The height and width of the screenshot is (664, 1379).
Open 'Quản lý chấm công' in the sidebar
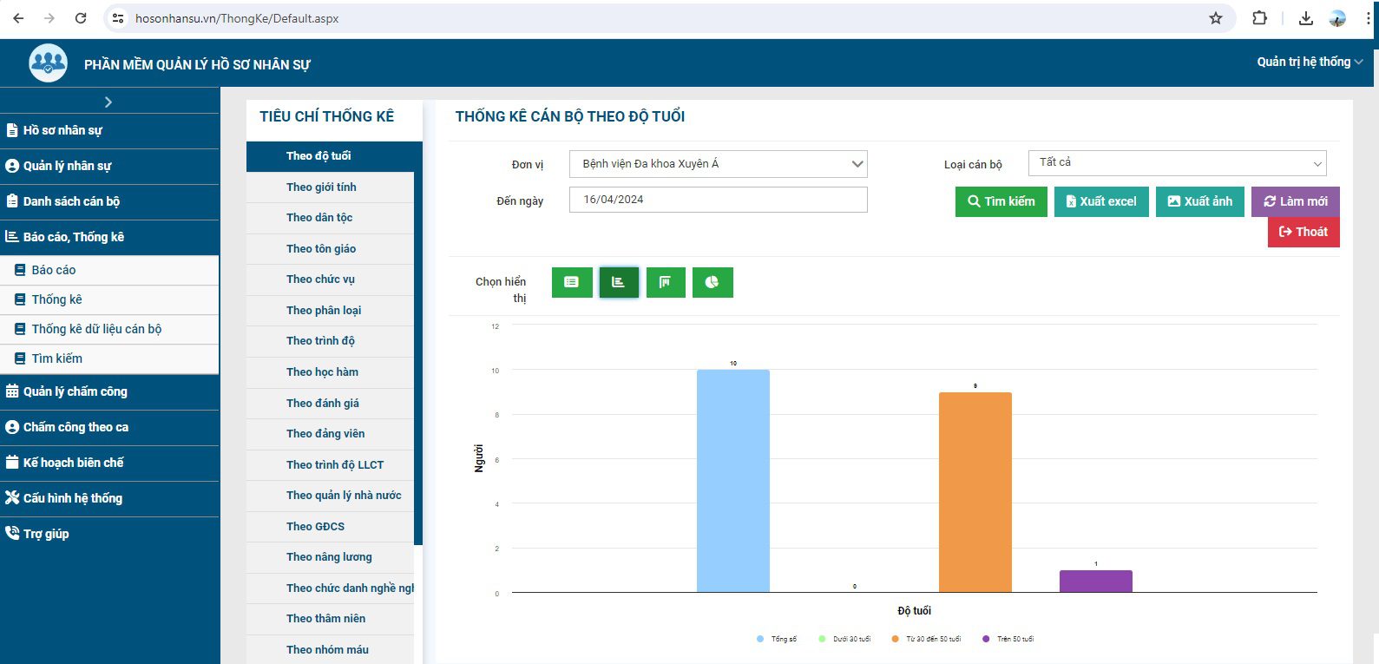76,391
